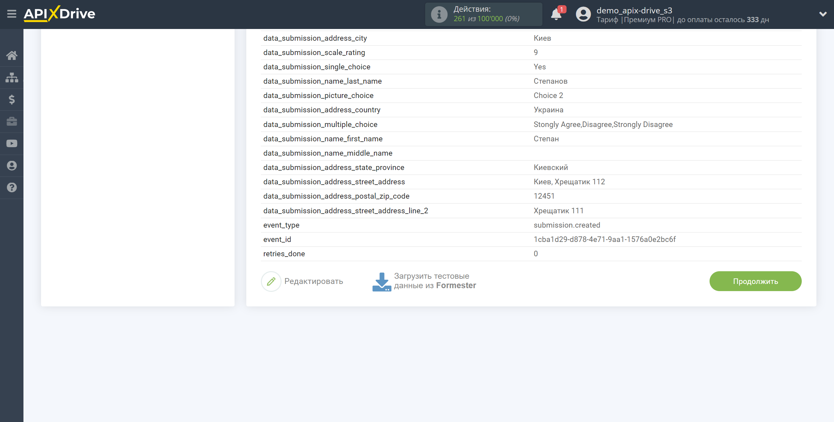834x422 pixels.
Task: Select value Степан
Action: [546, 139]
